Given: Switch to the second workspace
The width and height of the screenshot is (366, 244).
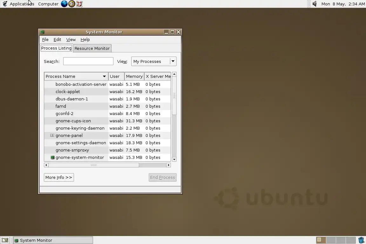Looking at the screenshot, I should click(x=331, y=240).
